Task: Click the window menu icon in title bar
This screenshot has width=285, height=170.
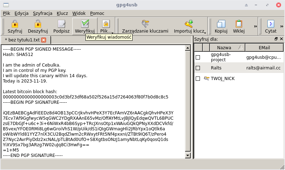Action: point(6,5)
